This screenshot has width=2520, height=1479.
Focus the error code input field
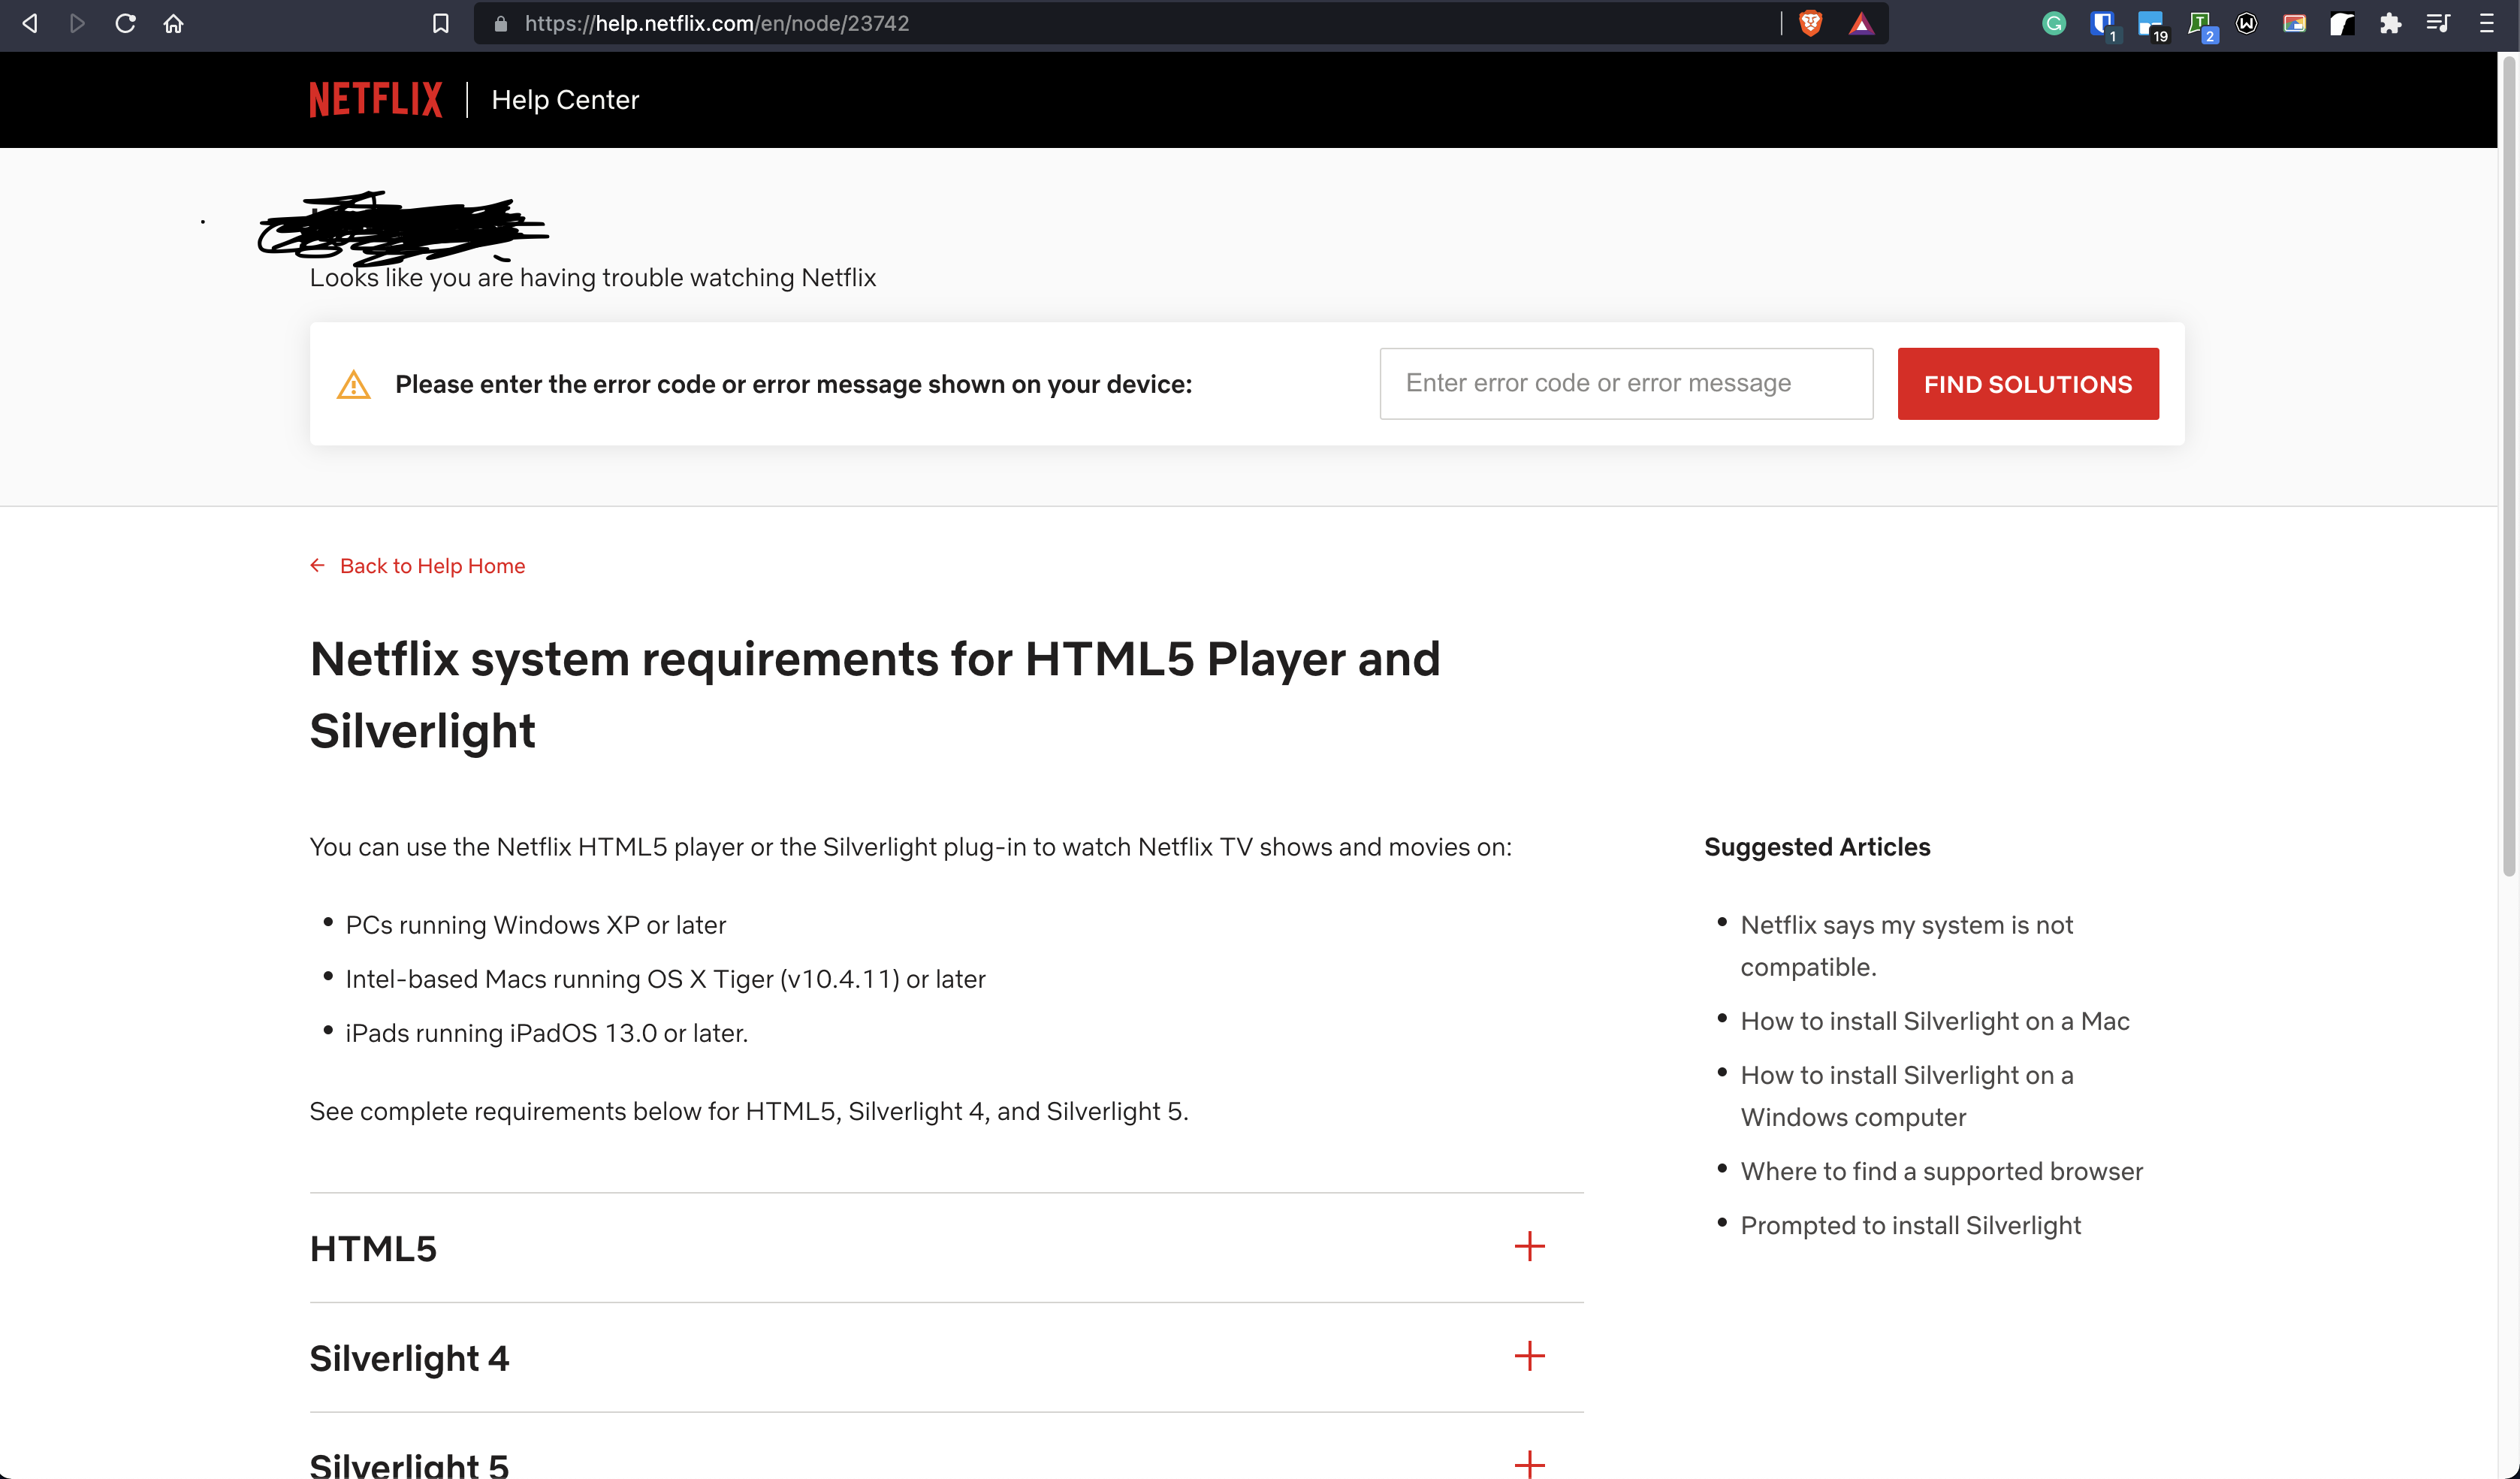[1626, 383]
